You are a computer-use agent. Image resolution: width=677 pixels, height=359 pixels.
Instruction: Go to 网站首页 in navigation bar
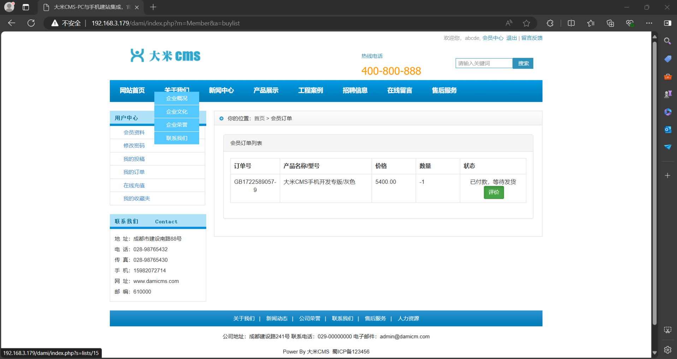132,91
